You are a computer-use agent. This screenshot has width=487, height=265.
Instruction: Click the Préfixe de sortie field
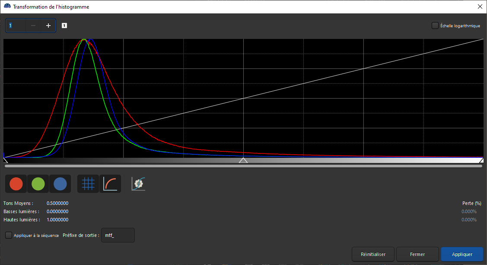(x=118, y=235)
